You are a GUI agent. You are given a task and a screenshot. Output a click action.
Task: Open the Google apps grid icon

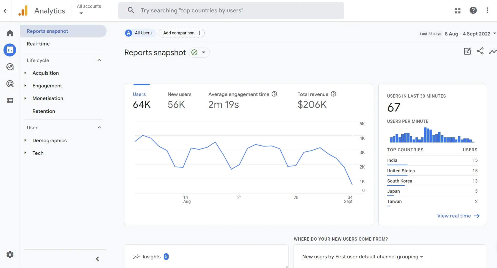pos(458,10)
